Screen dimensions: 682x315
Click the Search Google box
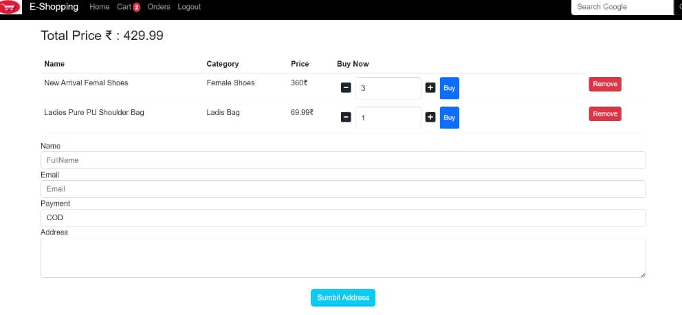point(621,7)
